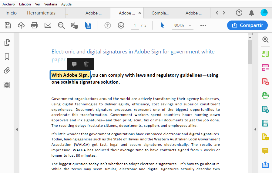Open the search tool in right pane
The height and width of the screenshot is (173, 272).
pos(265,40)
